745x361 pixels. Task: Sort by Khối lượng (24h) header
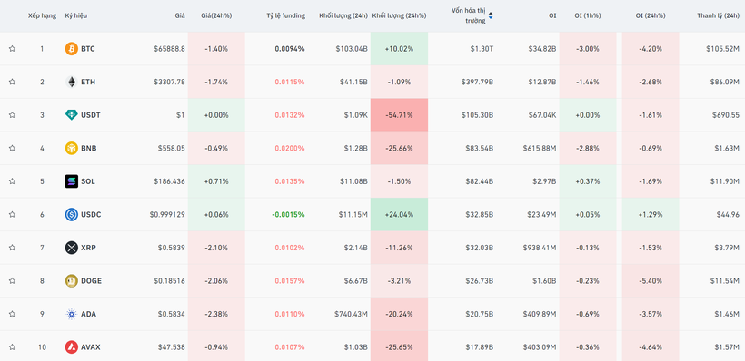(343, 15)
